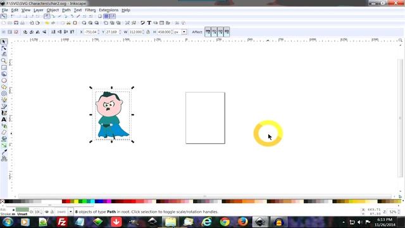Click the Cut scissors icon
405x228 pixels.
click(69, 23)
